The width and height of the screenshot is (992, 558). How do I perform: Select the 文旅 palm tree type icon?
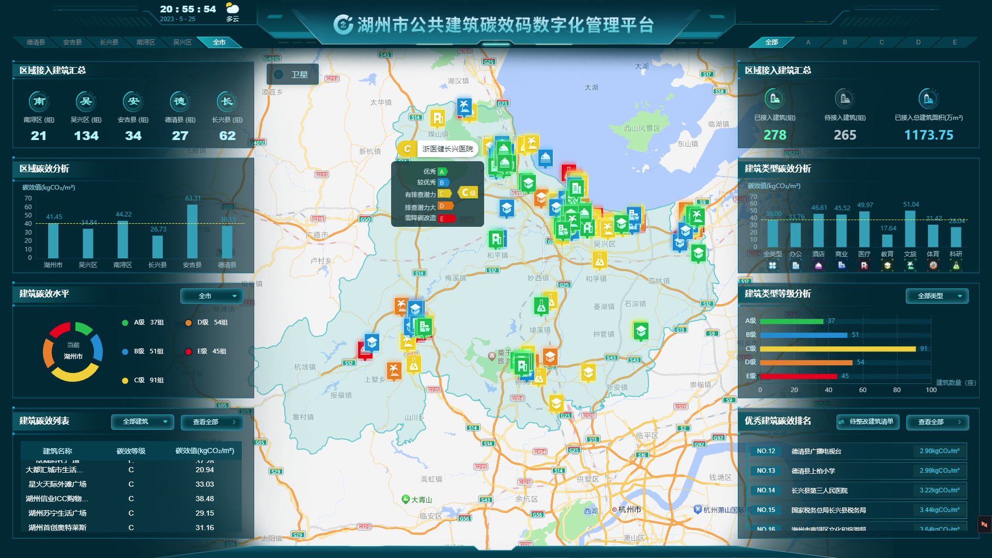pyautogui.click(x=910, y=266)
